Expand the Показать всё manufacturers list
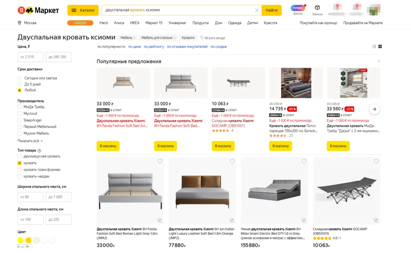The height and width of the screenshot is (253, 411). (x=30, y=141)
